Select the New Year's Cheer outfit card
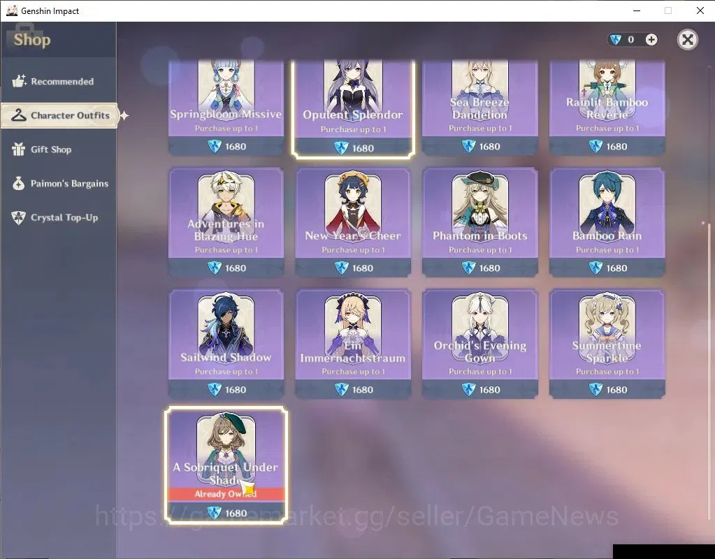 click(x=353, y=222)
